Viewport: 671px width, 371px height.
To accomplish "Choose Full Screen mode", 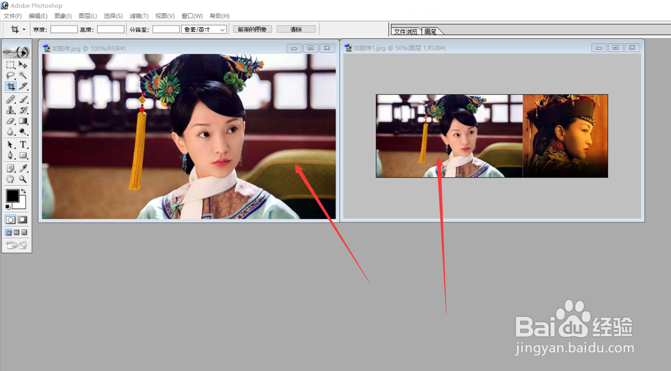I will 24,232.
